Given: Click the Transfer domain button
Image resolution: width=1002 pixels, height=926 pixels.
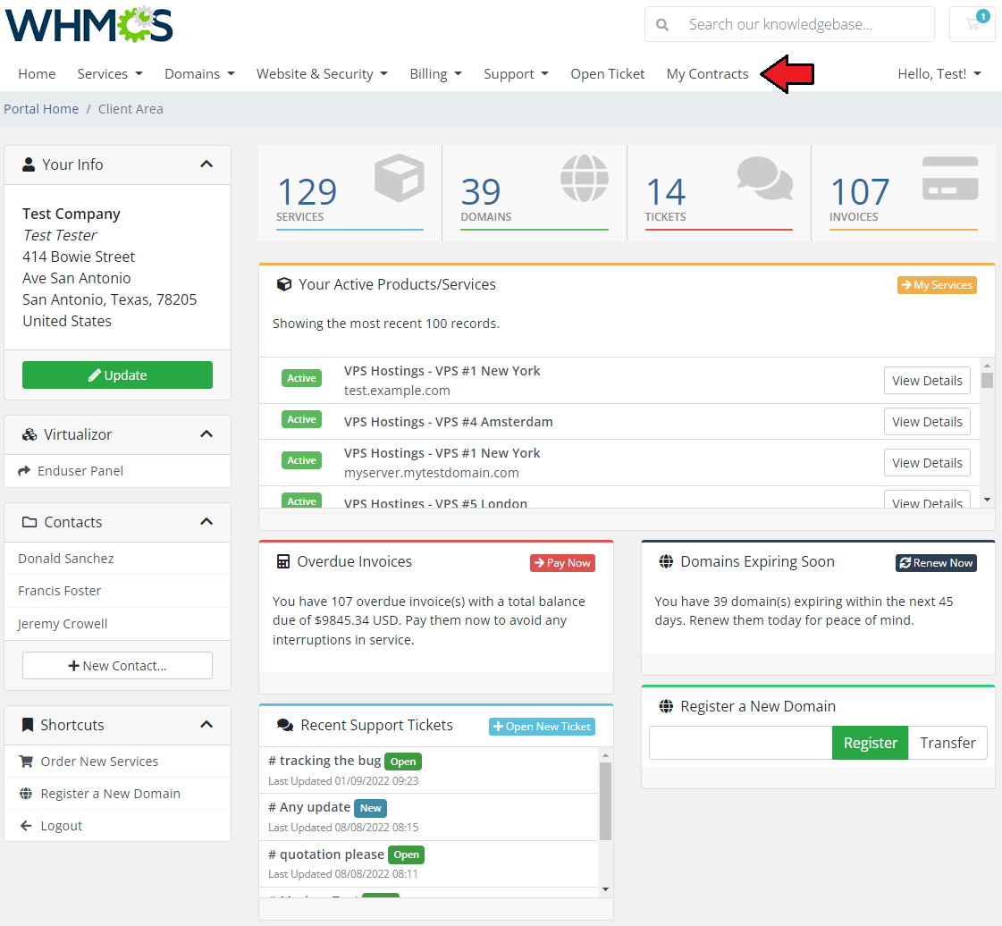Looking at the screenshot, I should point(947,744).
